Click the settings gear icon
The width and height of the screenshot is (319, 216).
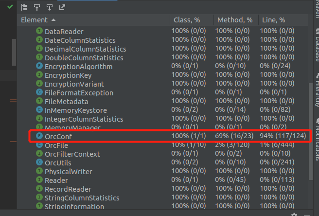[x=294, y=215]
